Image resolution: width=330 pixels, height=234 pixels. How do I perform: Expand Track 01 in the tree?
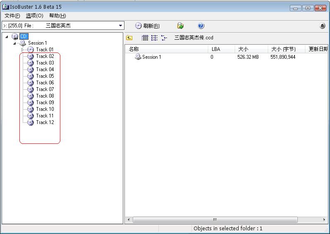tap(23, 50)
